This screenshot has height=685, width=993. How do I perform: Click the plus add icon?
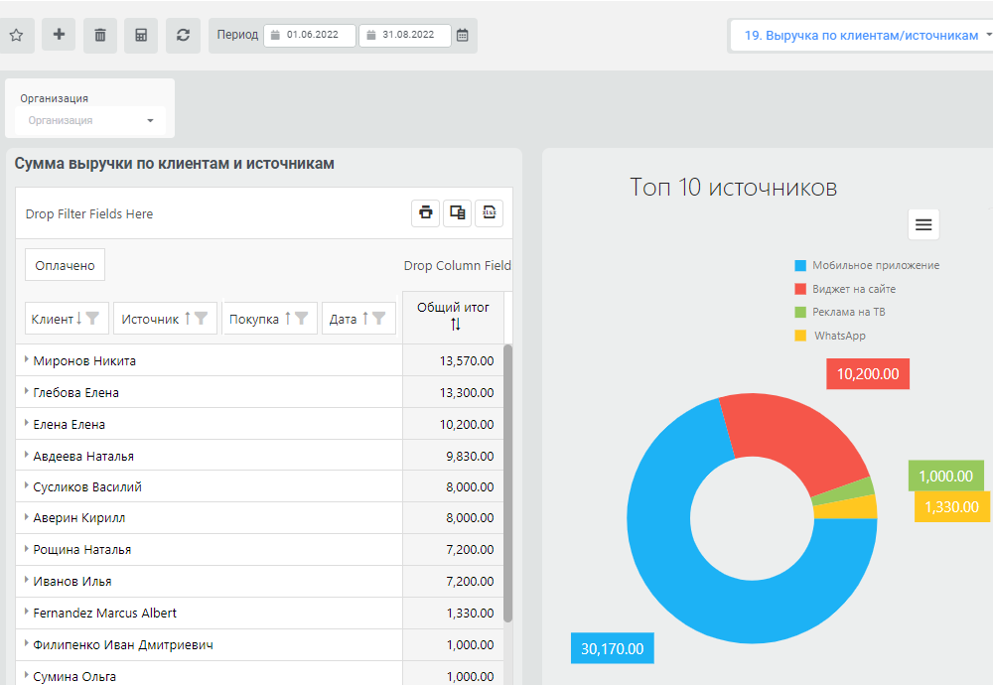point(59,35)
